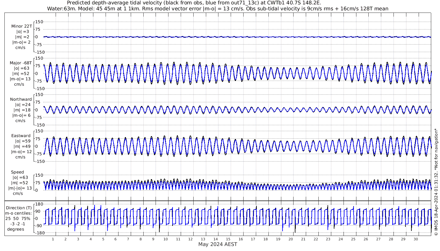Click day 15 tick on time axis
This screenshot has height=251, width=440.
coord(228,239)
